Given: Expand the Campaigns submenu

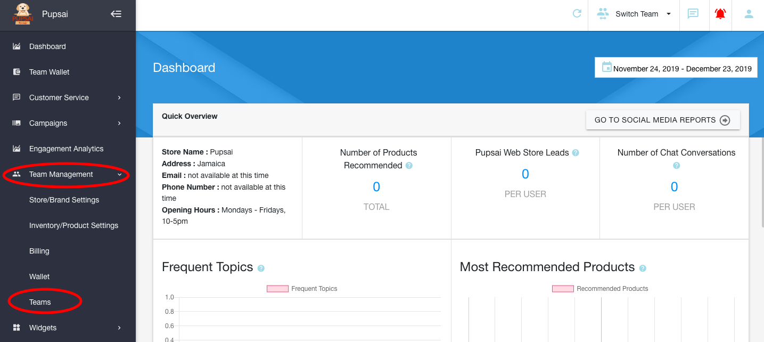Looking at the screenshot, I should tap(68, 123).
